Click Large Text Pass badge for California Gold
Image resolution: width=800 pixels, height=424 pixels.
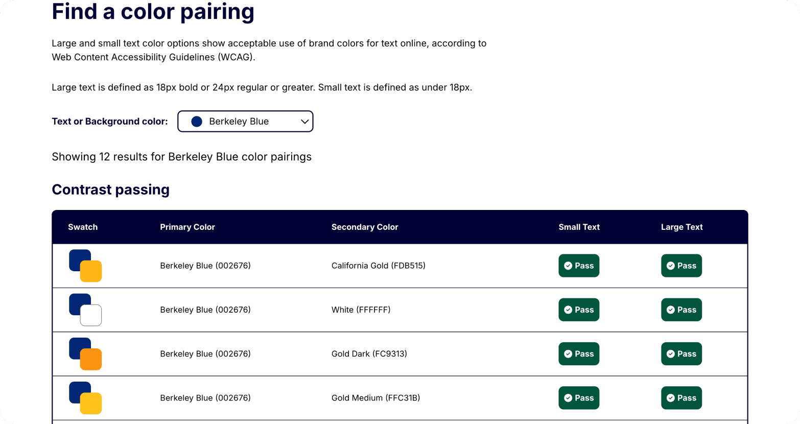[x=681, y=266]
